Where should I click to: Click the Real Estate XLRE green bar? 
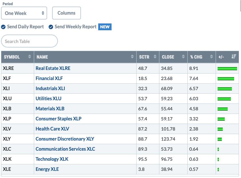pos(227,68)
